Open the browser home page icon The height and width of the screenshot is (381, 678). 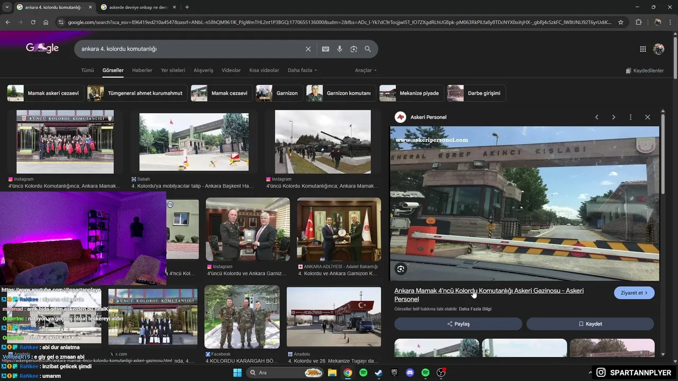coord(46,22)
